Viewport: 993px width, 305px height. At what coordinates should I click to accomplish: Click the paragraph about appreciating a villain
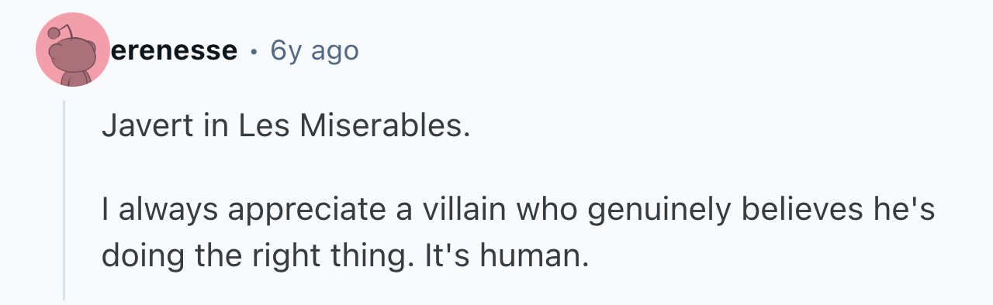coord(517,231)
